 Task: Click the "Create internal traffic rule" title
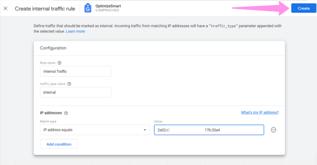[45, 9]
